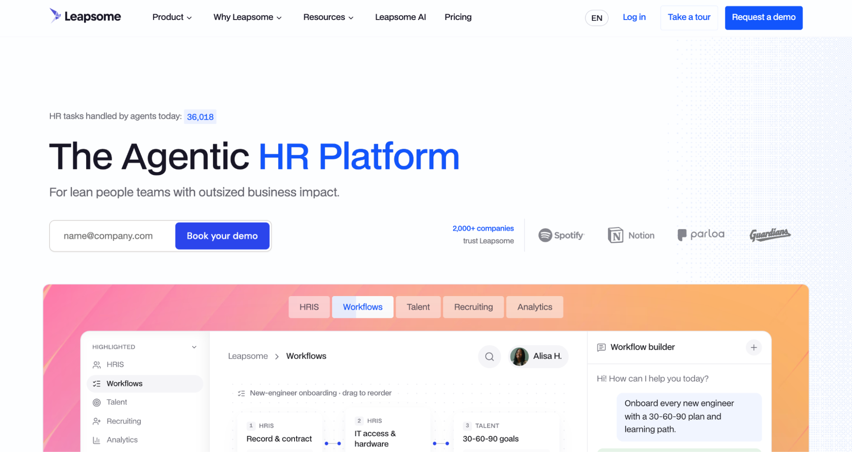
Task: Open the Product dropdown menu
Action: tap(172, 17)
